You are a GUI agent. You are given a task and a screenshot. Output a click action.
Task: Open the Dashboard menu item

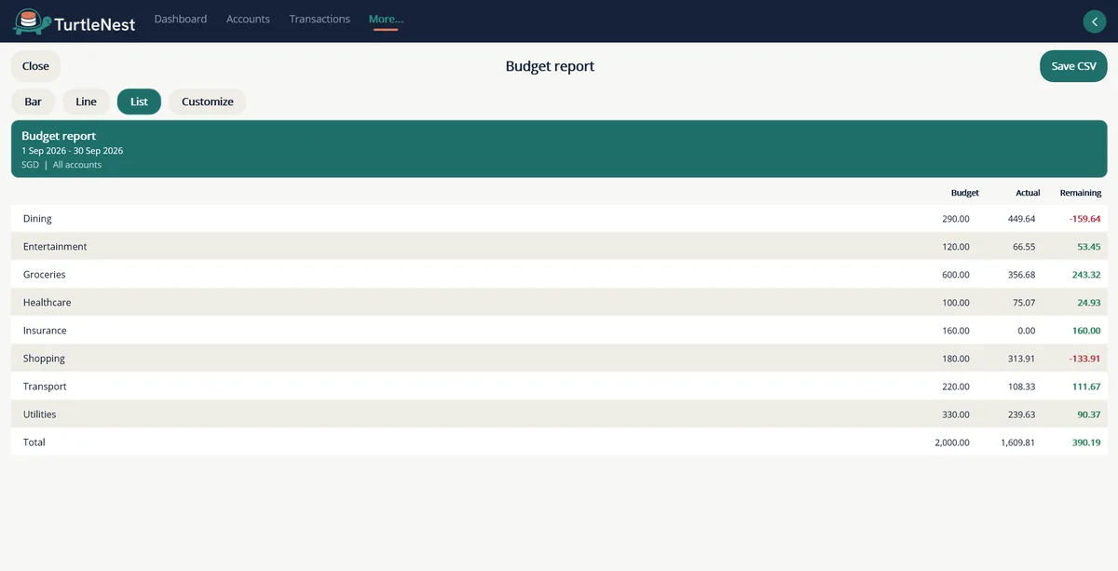[x=181, y=19]
